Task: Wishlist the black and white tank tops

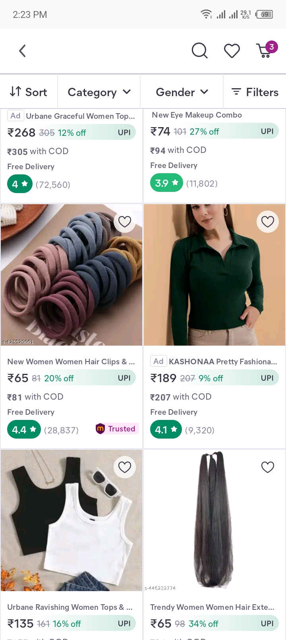Action: tap(125, 467)
